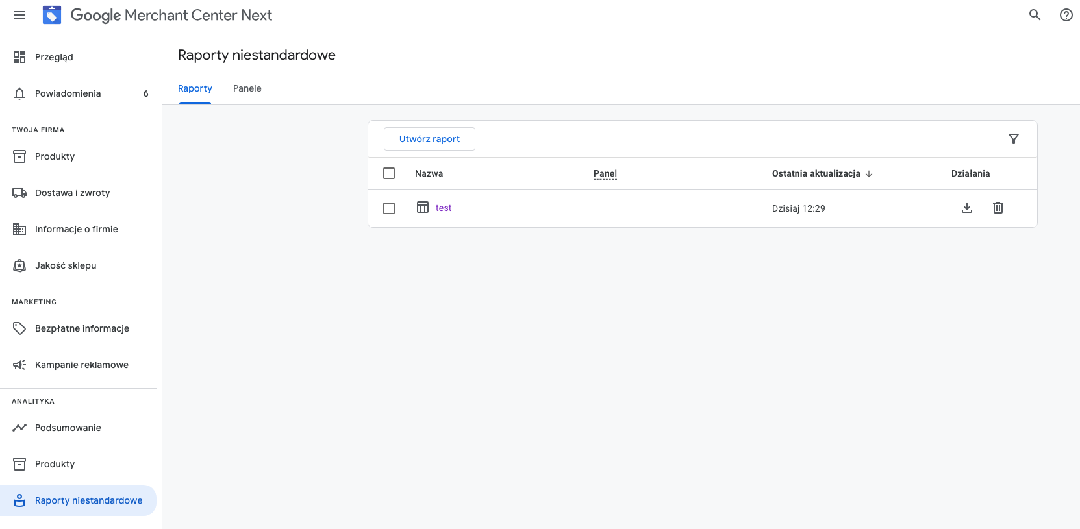
Task: Open Raporty niestandardowe sidebar item
Action: 78,500
